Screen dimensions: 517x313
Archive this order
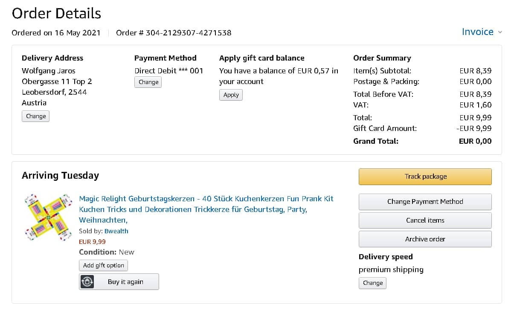point(425,239)
